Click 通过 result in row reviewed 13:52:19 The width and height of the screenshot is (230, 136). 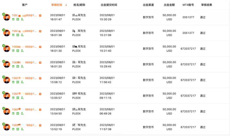[203, 127]
